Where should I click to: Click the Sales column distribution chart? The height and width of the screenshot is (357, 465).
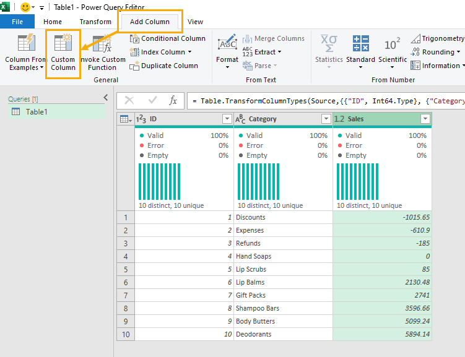tap(357, 182)
